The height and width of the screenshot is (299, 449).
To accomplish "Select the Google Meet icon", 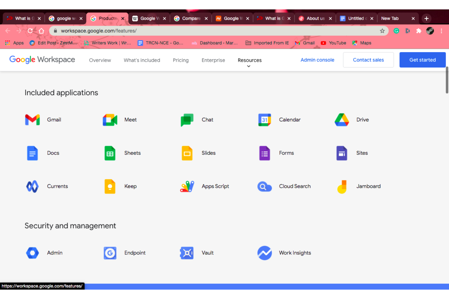I will point(110,120).
